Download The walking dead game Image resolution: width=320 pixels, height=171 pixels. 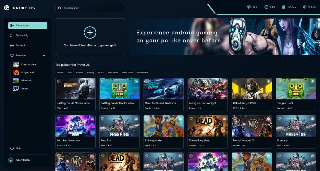(x=224, y=119)
